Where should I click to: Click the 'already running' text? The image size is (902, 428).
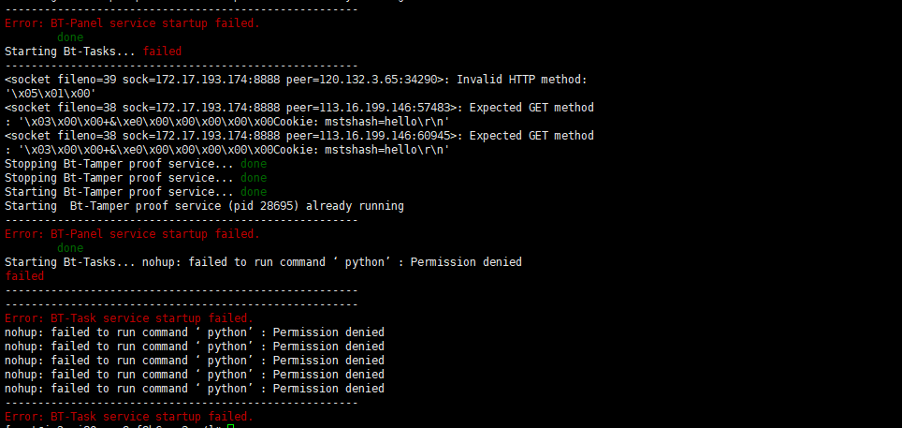point(355,206)
